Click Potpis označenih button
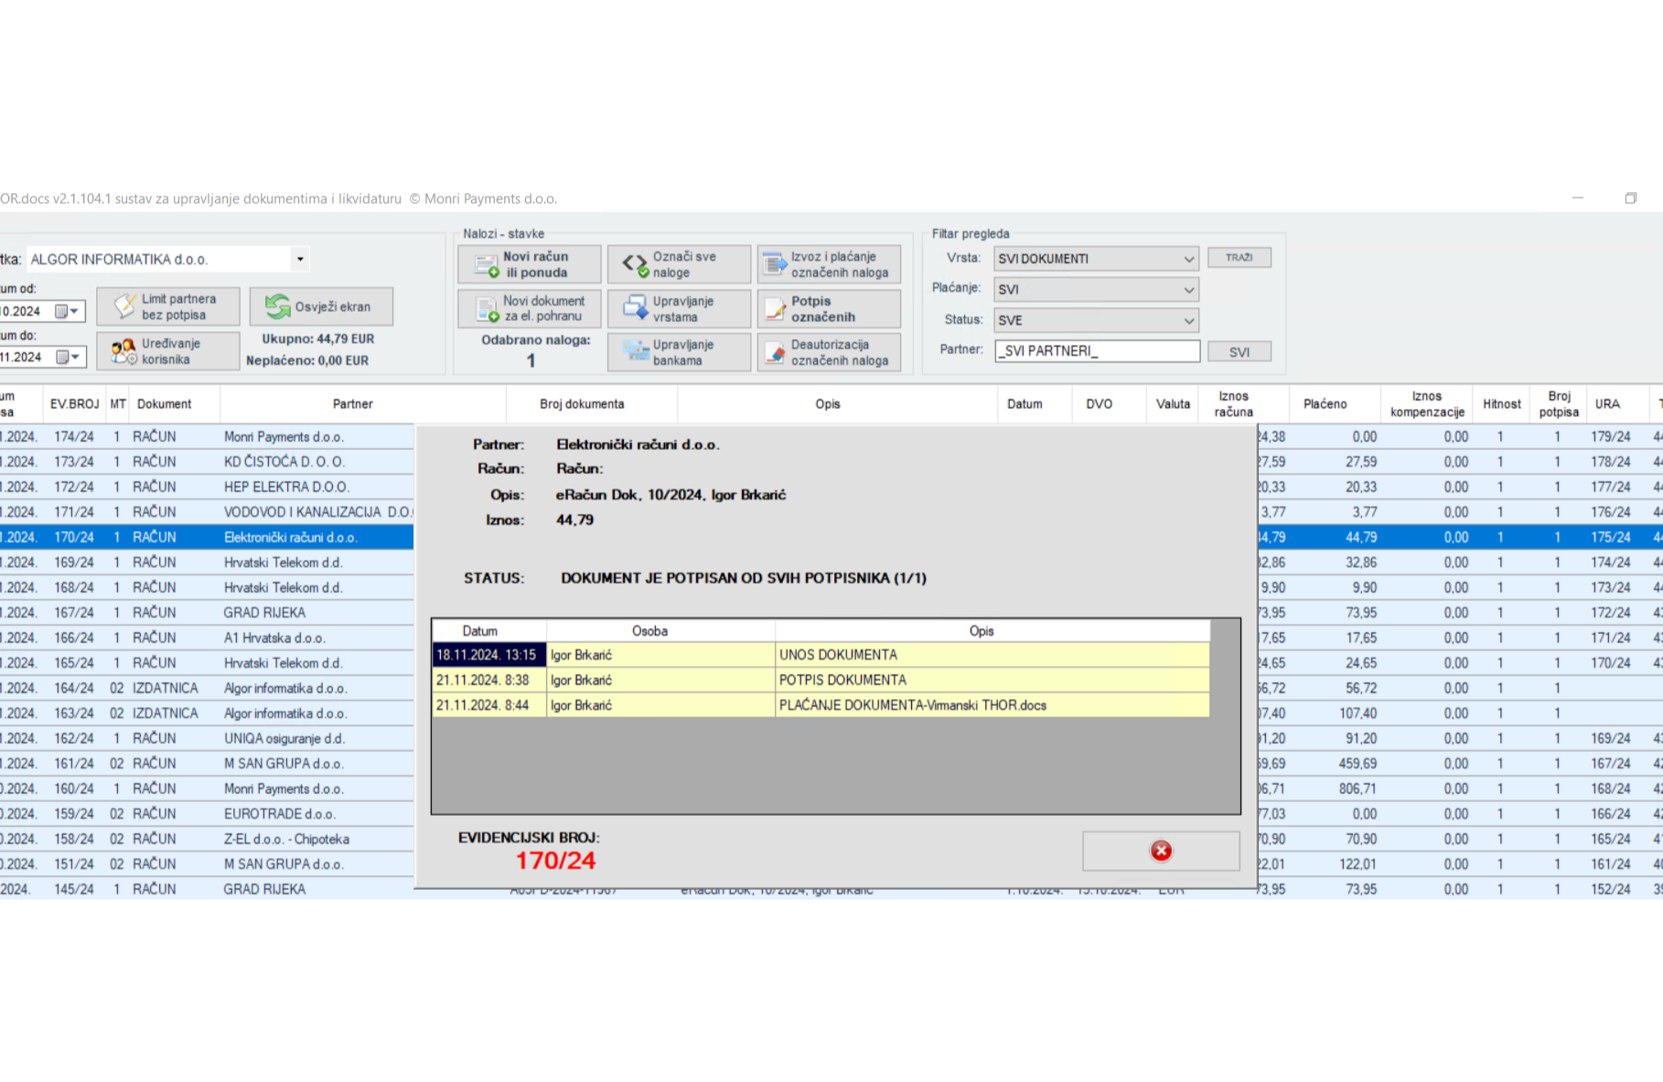This screenshot has height=1082, width=1663. (829, 309)
